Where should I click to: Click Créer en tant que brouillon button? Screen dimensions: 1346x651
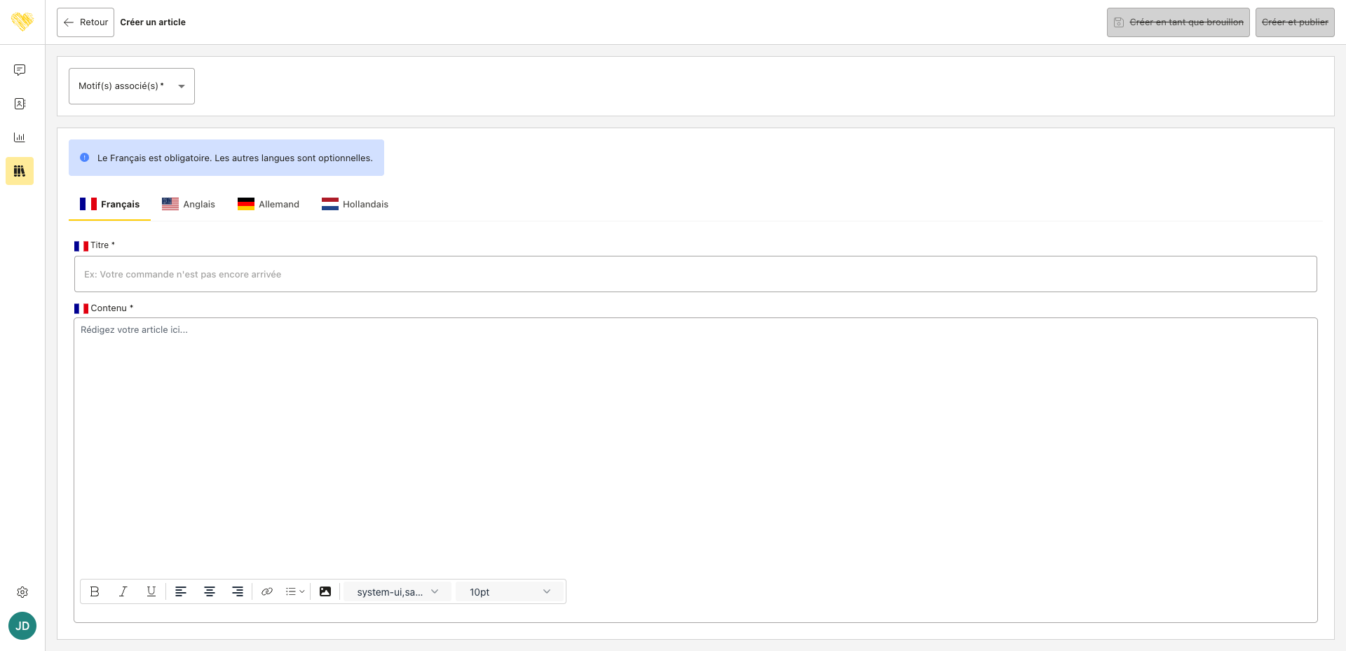pos(1178,22)
